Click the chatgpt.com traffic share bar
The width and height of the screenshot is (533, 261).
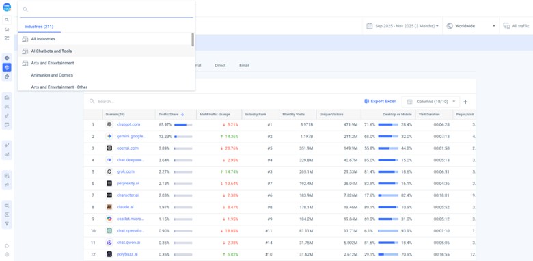point(183,125)
